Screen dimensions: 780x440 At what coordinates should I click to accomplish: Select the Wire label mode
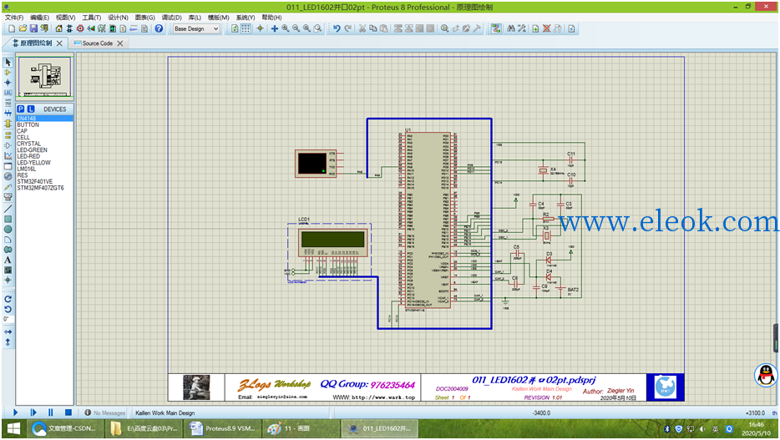pos(8,93)
